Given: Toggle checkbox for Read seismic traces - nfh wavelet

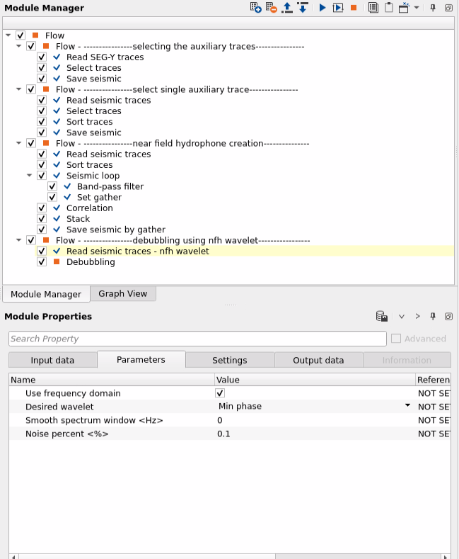Looking at the screenshot, I should pos(42,251).
